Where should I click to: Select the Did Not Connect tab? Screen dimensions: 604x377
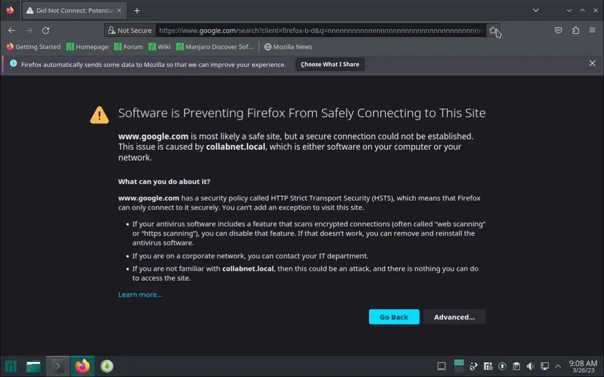74,10
